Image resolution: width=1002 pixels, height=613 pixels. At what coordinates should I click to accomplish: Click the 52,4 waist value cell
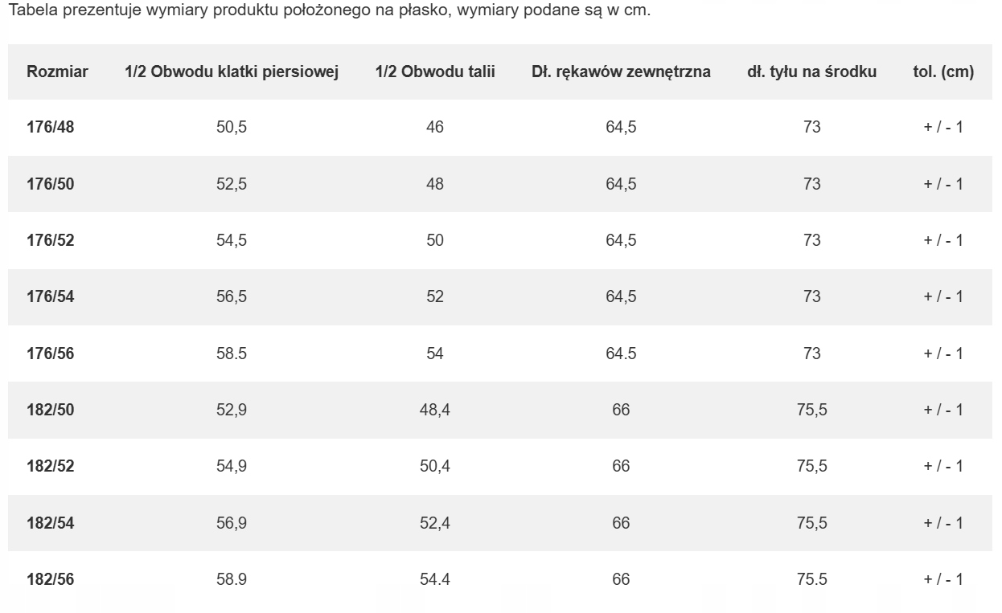tap(435, 523)
